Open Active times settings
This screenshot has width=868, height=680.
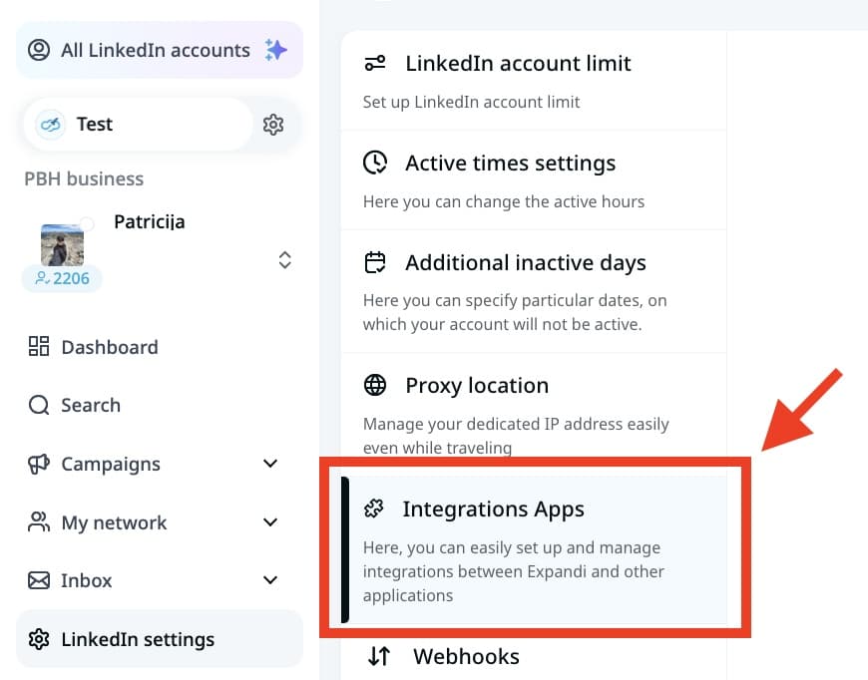[x=534, y=180]
